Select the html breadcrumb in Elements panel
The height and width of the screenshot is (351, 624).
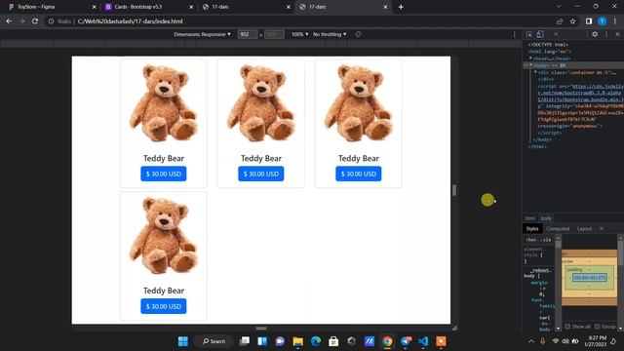529,218
